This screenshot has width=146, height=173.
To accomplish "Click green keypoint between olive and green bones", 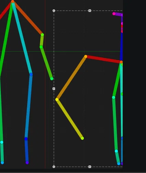I will pos(41,47).
